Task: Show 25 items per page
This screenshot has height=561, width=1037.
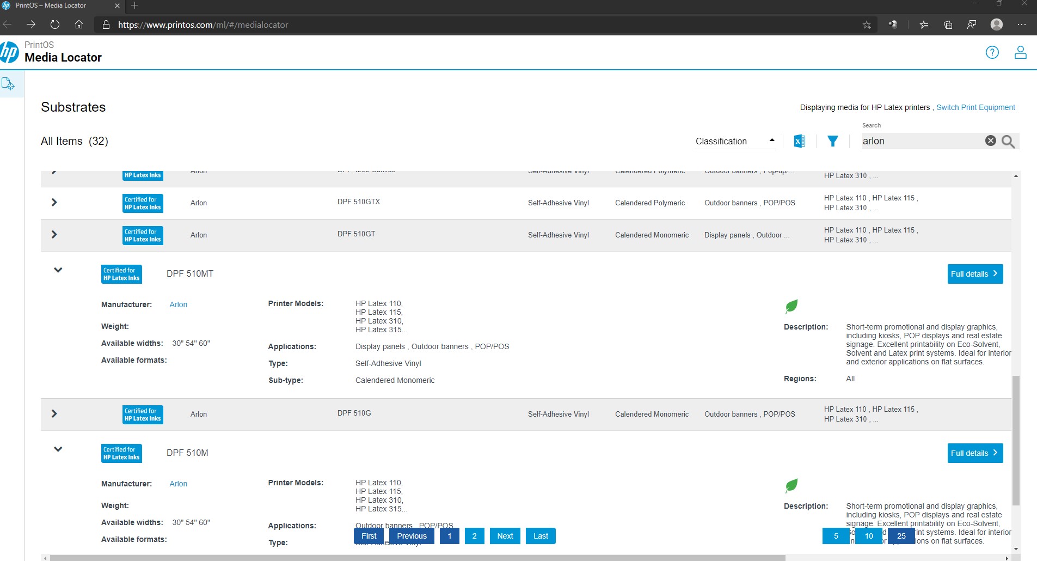Action: tap(901, 536)
